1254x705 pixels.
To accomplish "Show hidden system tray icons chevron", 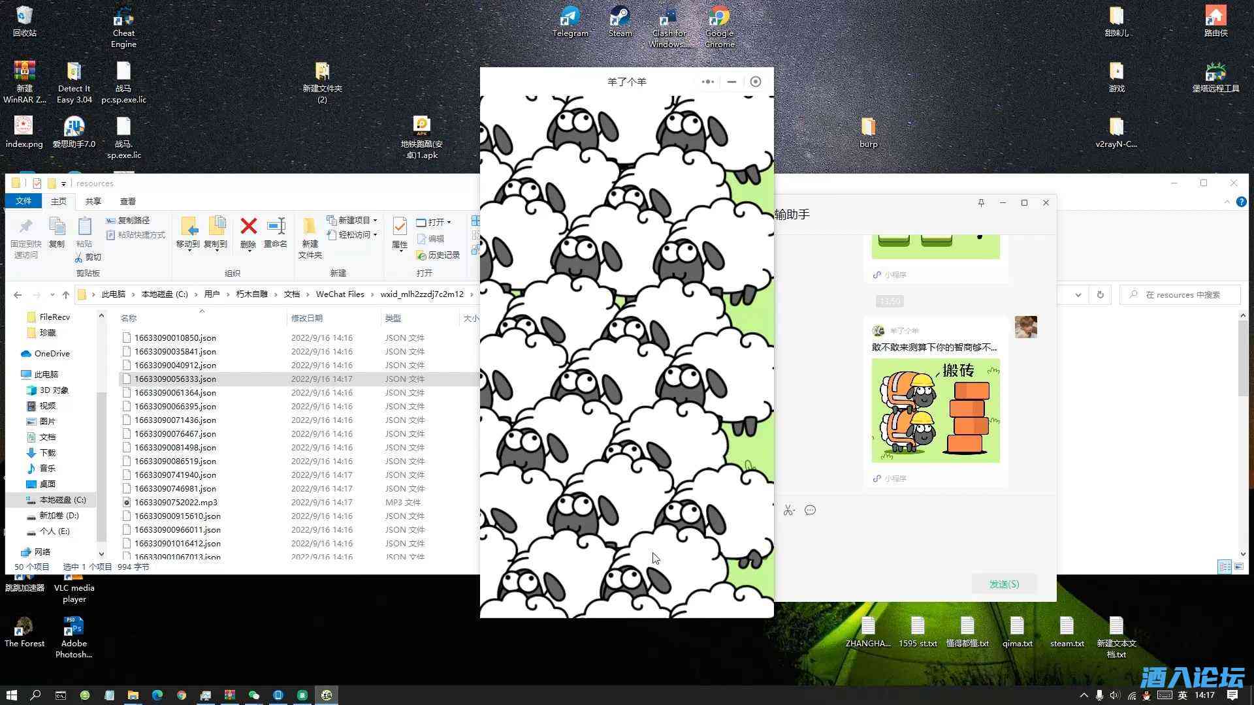I will point(1084,695).
